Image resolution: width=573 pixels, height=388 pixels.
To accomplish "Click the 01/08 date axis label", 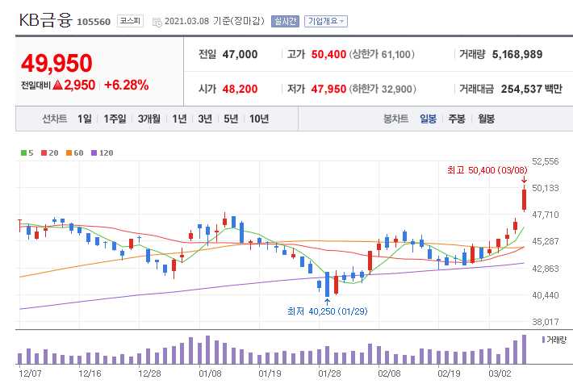I will pyautogui.click(x=210, y=373).
